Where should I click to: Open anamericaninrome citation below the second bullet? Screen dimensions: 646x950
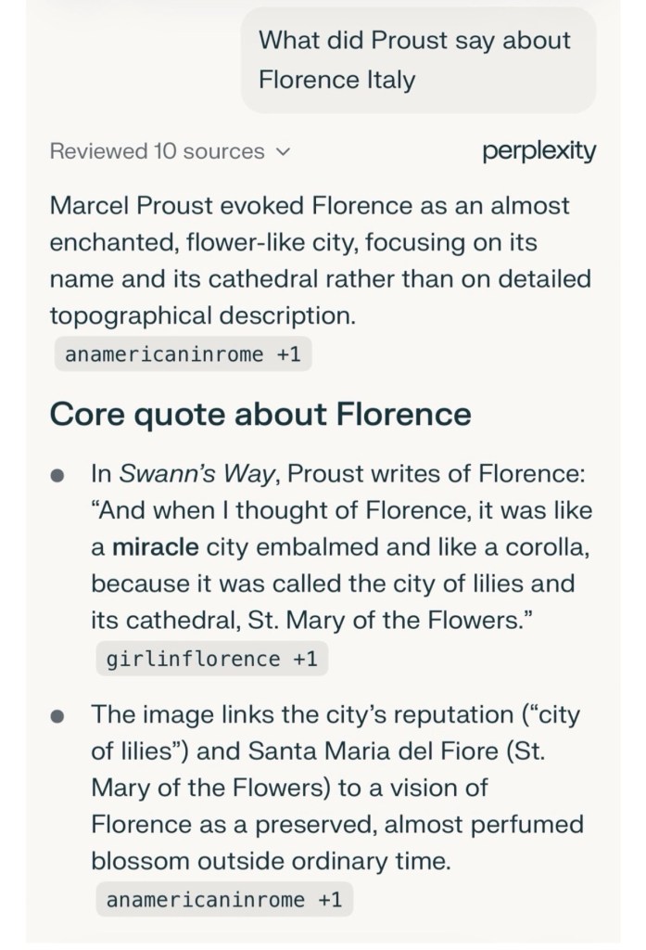pos(223,899)
